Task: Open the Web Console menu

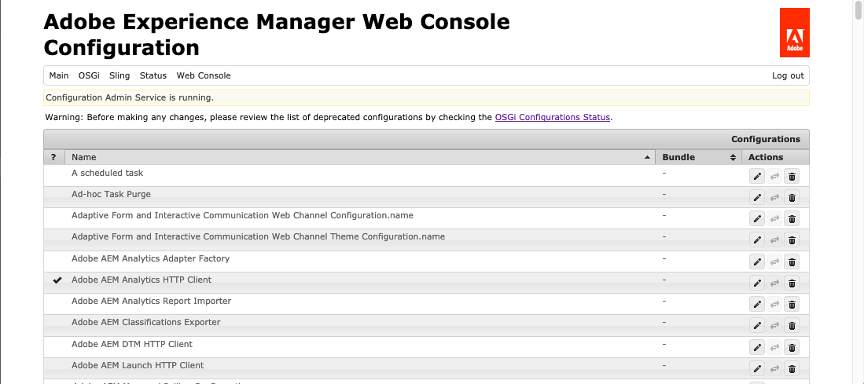Action: (204, 75)
